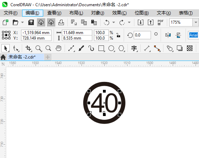Open the 文件(F) menu
The width and height of the screenshot is (199, 158).
pyautogui.click(x=10, y=13)
